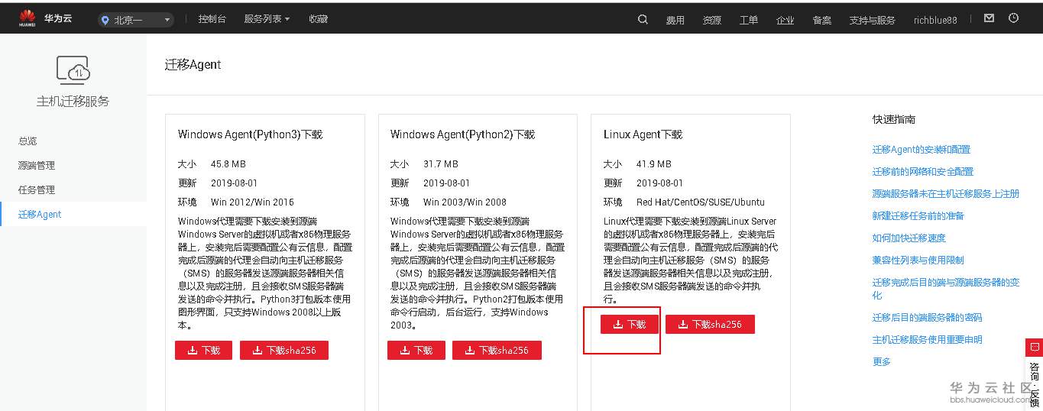This screenshot has height=411, width=1043.
Task: Click the clock icon in header
Action: point(1014,18)
